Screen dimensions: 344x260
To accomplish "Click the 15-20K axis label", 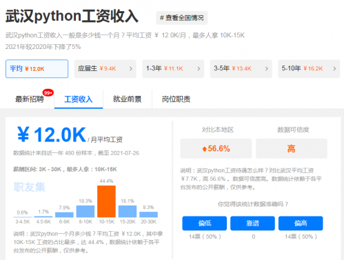I will (128, 222).
